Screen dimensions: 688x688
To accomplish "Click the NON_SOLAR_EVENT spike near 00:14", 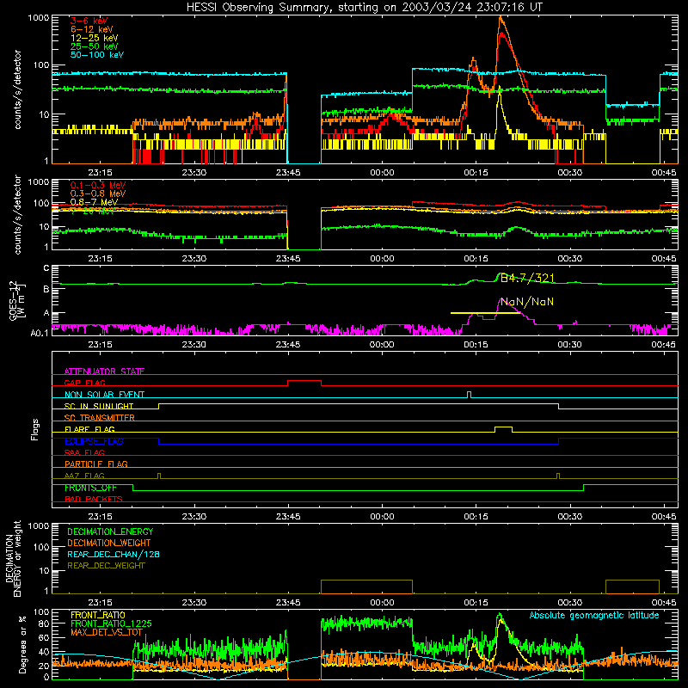I will 469,395.
